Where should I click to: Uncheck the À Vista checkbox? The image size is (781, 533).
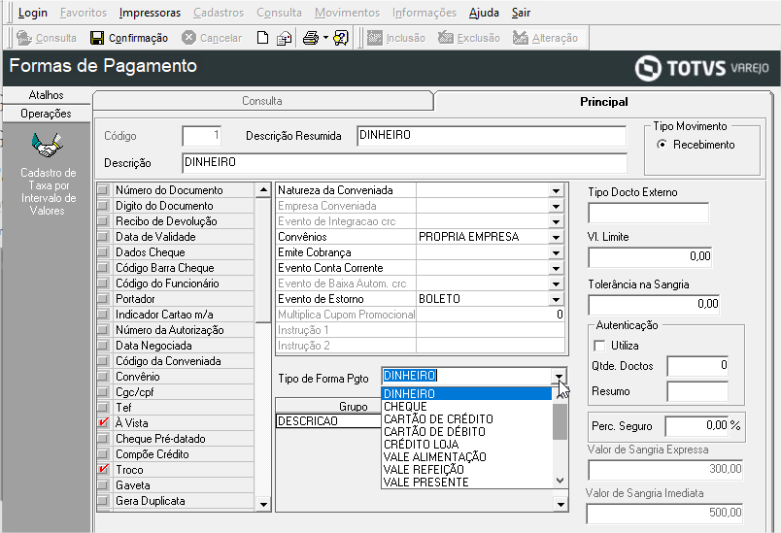click(103, 422)
